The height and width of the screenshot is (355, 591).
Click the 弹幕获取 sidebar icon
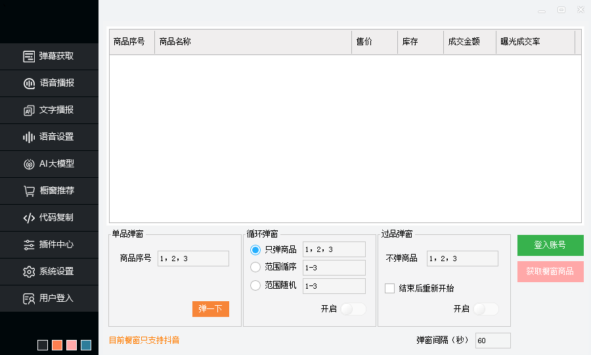(x=29, y=56)
